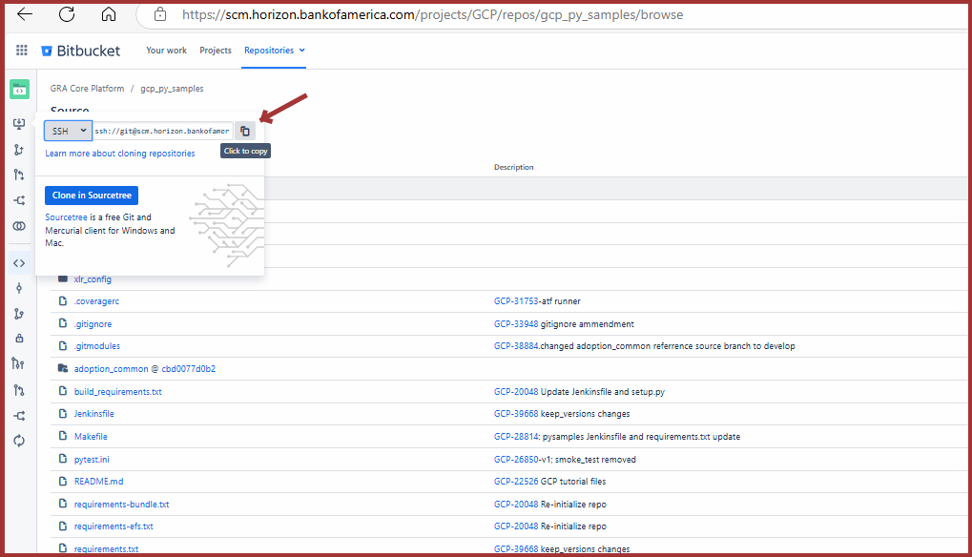Click the site security lock icon in address bar
The width and height of the screenshot is (972, 557).
click(160, 14)
